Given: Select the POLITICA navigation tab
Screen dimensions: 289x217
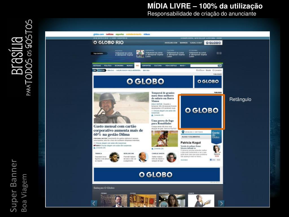Looking at the screenshot, I should pyautogui.click(x=108, y=66).
